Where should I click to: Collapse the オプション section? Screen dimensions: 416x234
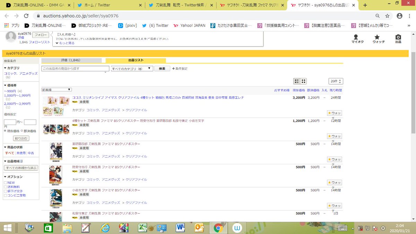[13, 177]
